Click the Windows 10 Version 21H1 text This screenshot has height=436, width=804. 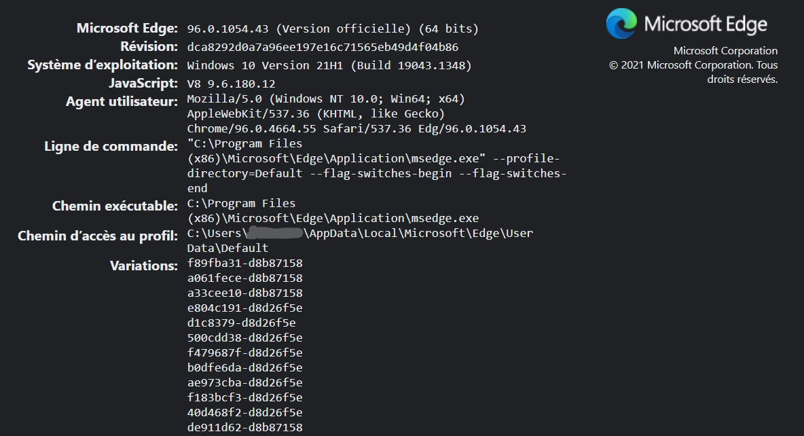[x=265, y=66]
